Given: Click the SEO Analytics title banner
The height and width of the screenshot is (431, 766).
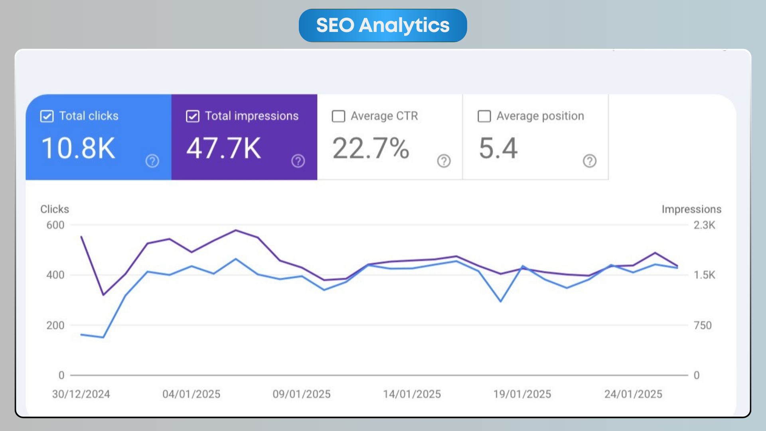Looking at the screenshot, I should point(383,26).
